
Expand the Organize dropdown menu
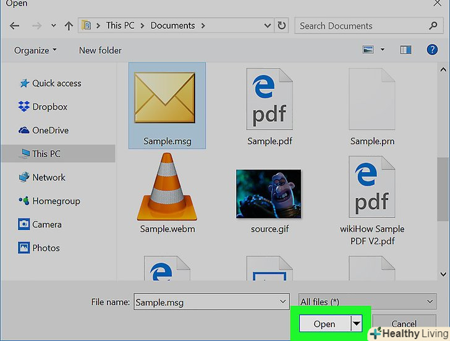[36, 50]
